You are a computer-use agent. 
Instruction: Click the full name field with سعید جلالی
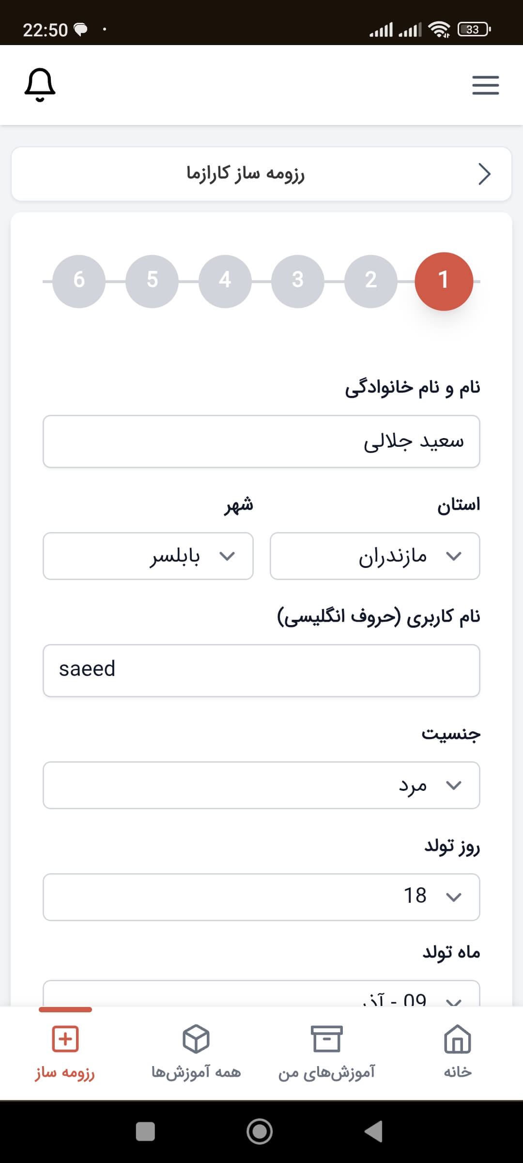click(x=261, y=441)
